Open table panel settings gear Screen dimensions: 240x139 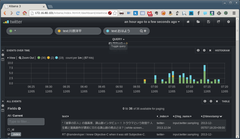click(x=211, y=101)
